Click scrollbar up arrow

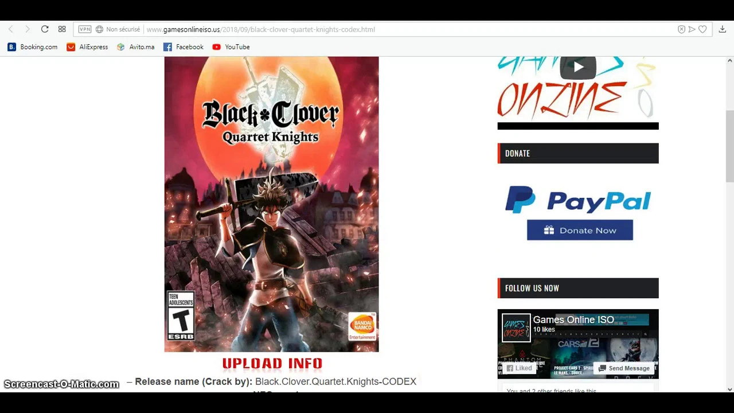pos(729,61)
